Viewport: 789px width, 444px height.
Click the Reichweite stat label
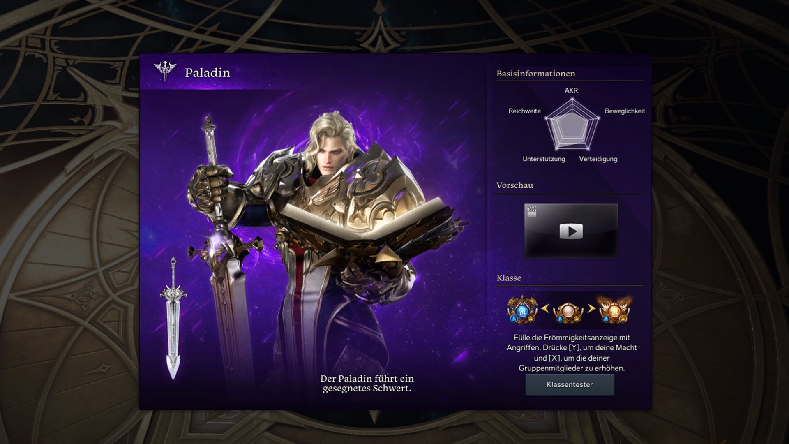click(x=524, y=111)
